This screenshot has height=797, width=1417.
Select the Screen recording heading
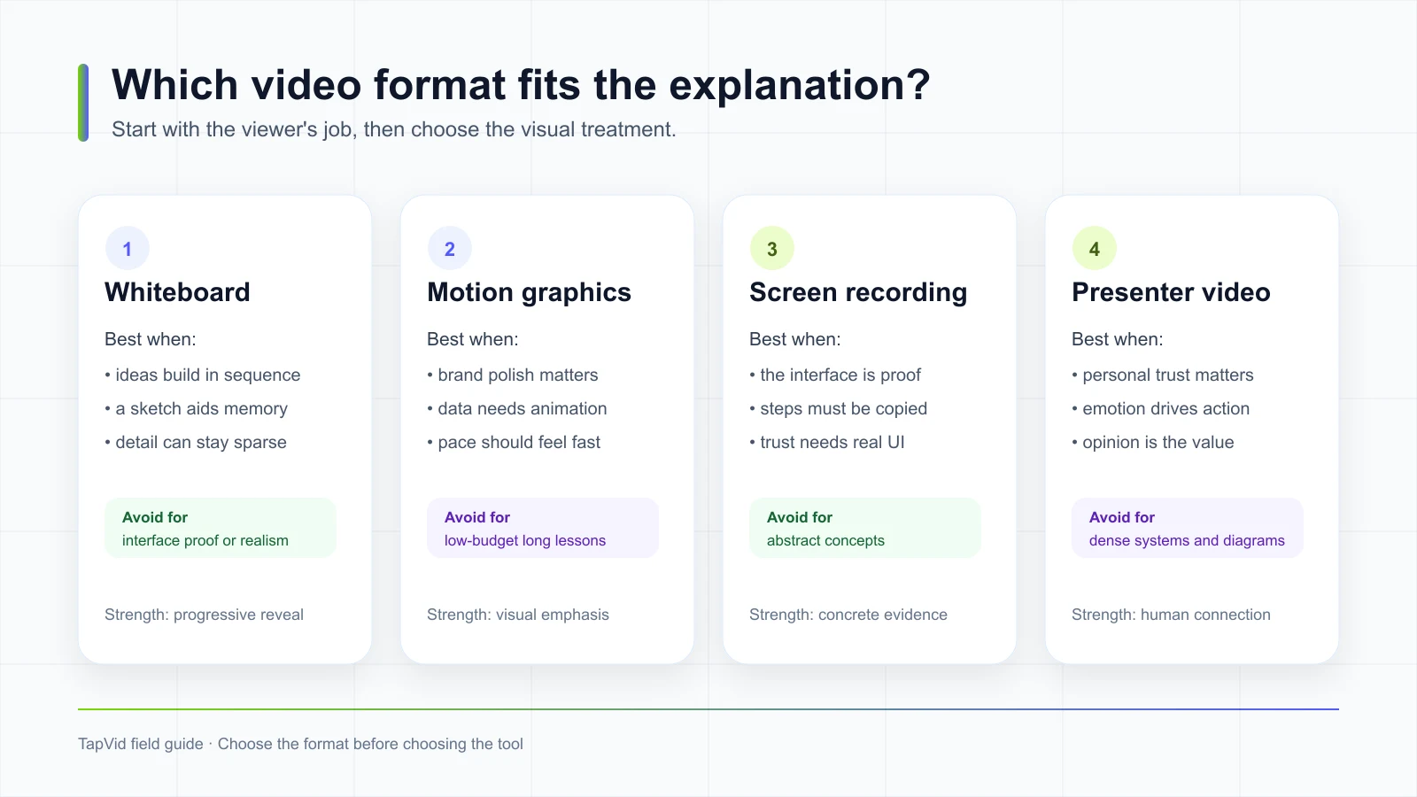point(858,292)
